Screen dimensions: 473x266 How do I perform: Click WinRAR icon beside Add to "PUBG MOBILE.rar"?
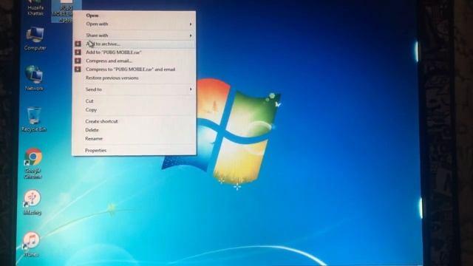[78, 52]
